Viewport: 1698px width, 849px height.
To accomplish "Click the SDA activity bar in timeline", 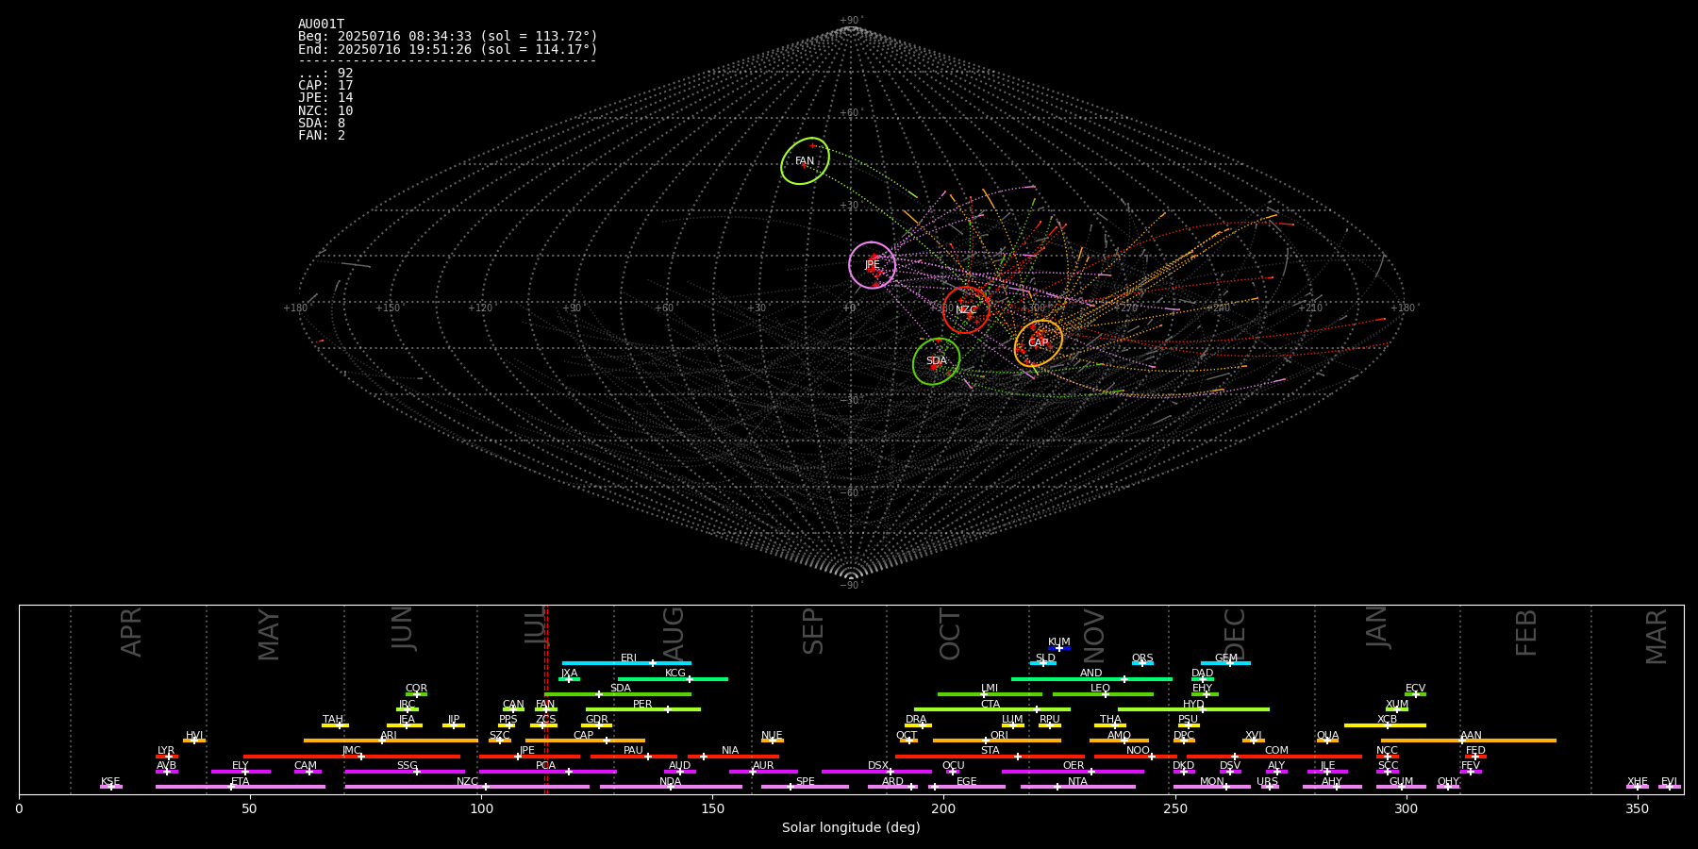I will point(618,694).
